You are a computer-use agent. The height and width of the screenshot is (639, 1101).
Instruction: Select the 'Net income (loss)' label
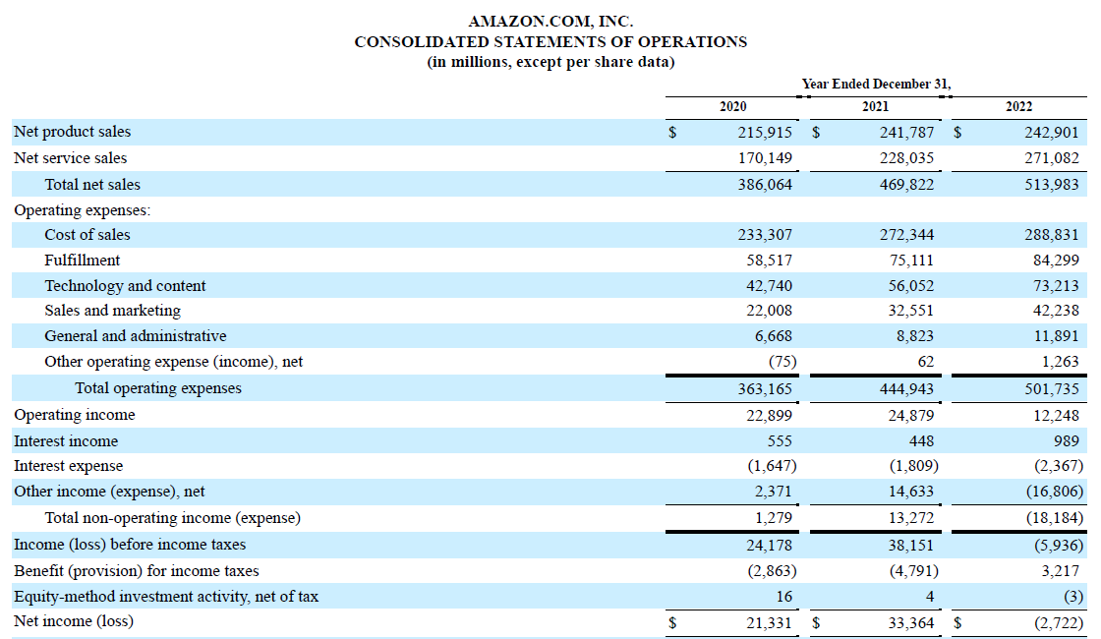pos(74,621)
